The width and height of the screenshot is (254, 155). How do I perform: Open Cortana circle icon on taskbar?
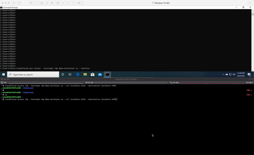click(x=63, y=74)
